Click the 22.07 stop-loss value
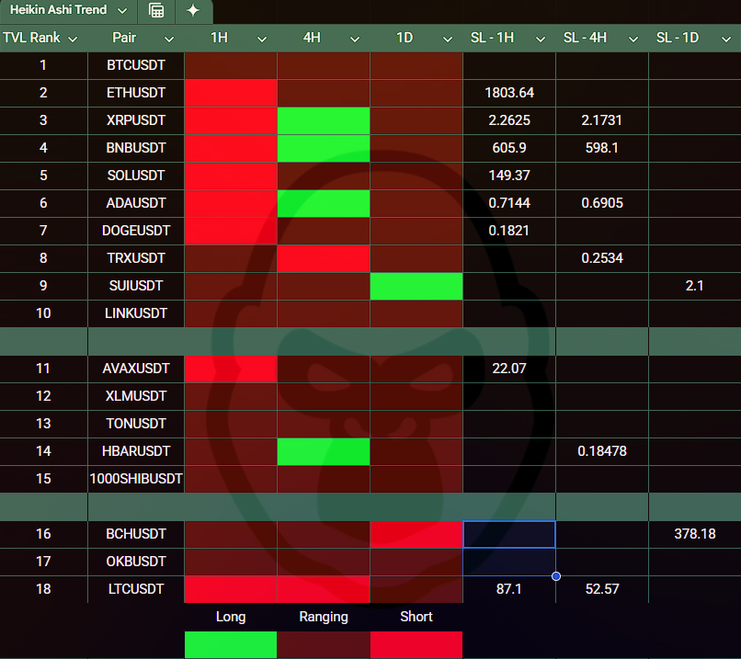 pyautogui.click(x=509, y=369)
